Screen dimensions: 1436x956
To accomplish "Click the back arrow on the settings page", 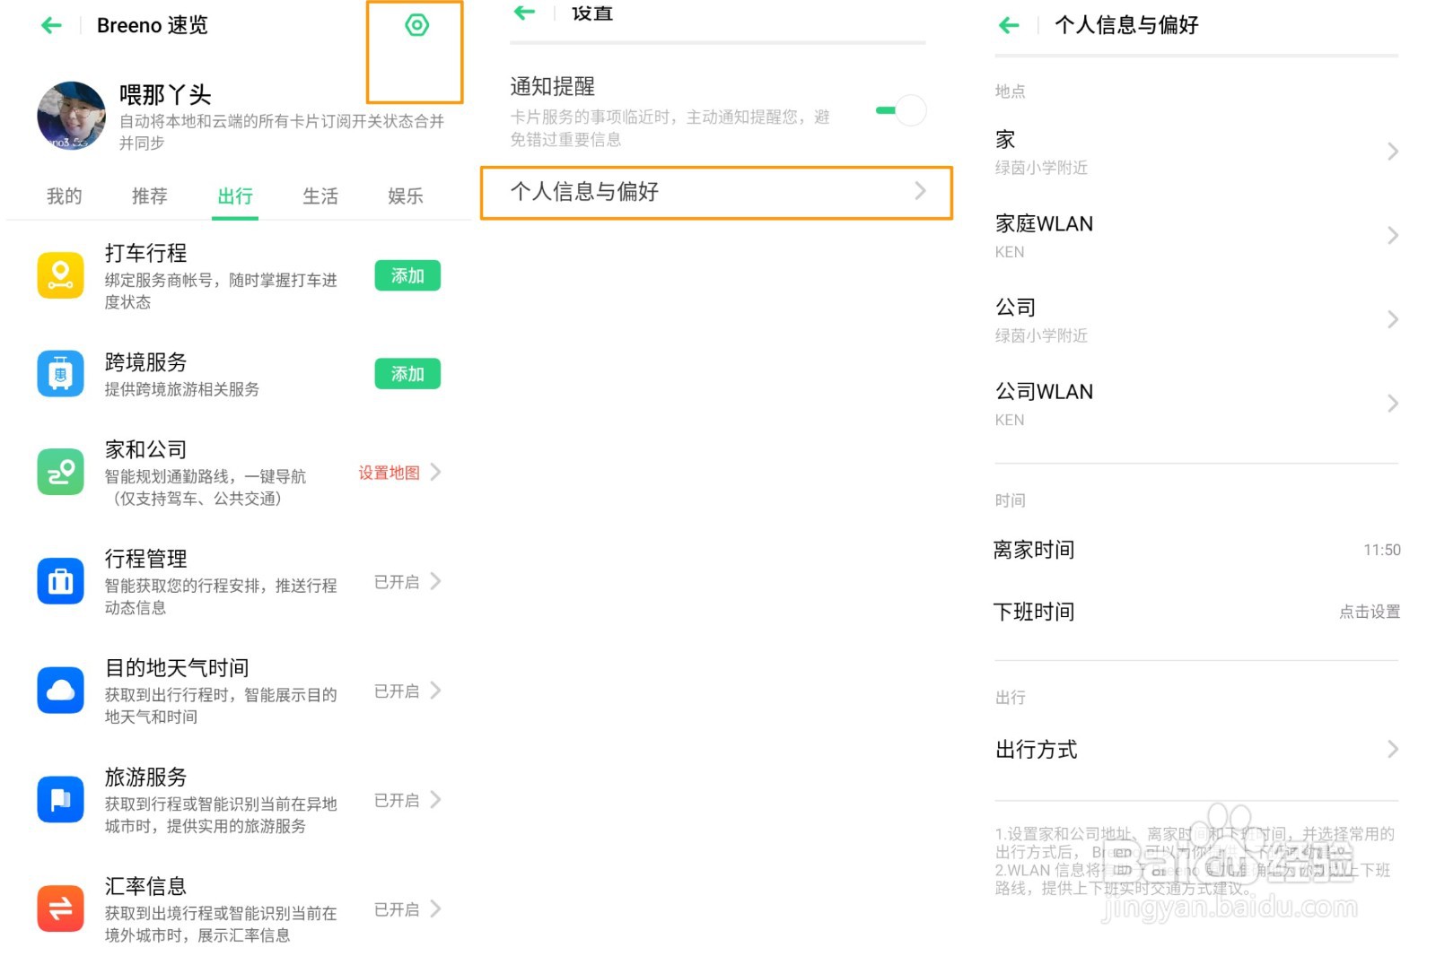I will click(524, 13).
